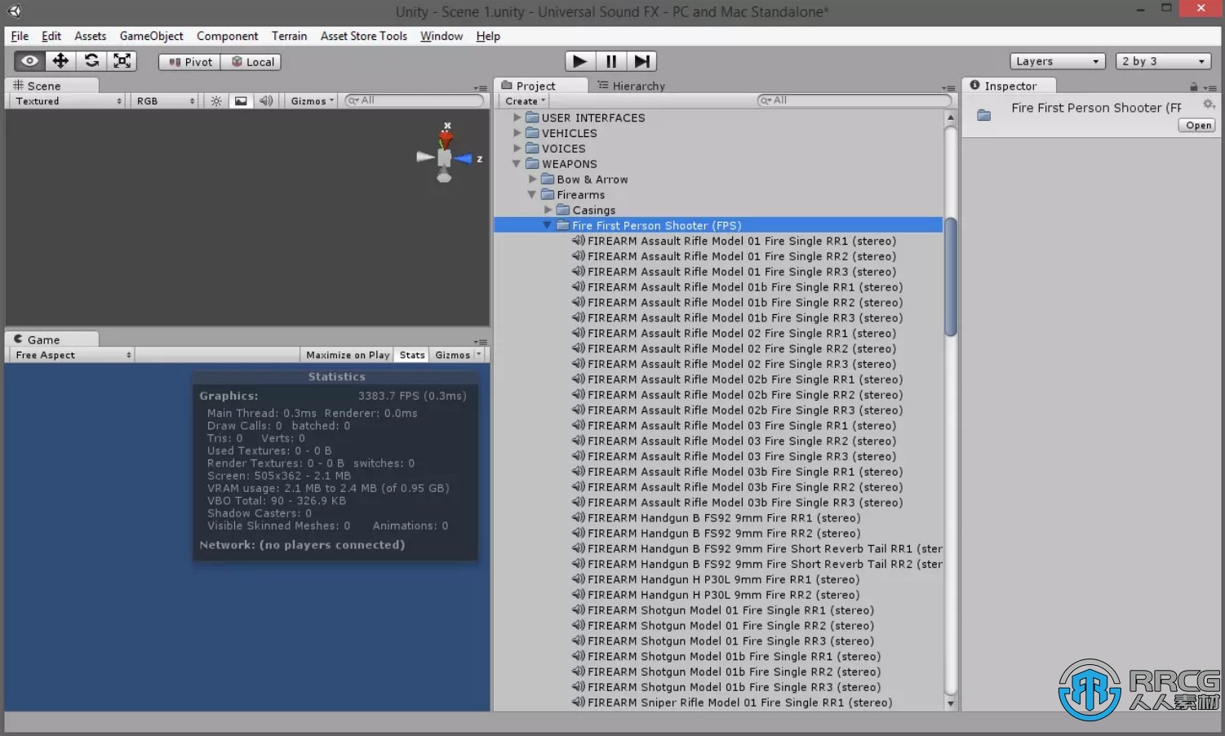
Task: Switch to the Game tab
Action: pos(53,339)
